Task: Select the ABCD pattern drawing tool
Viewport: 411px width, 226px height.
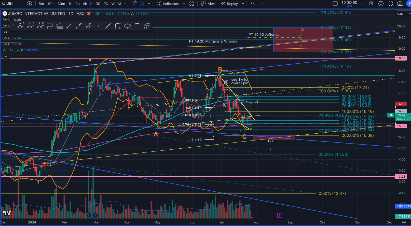Action: pos(21,25)
